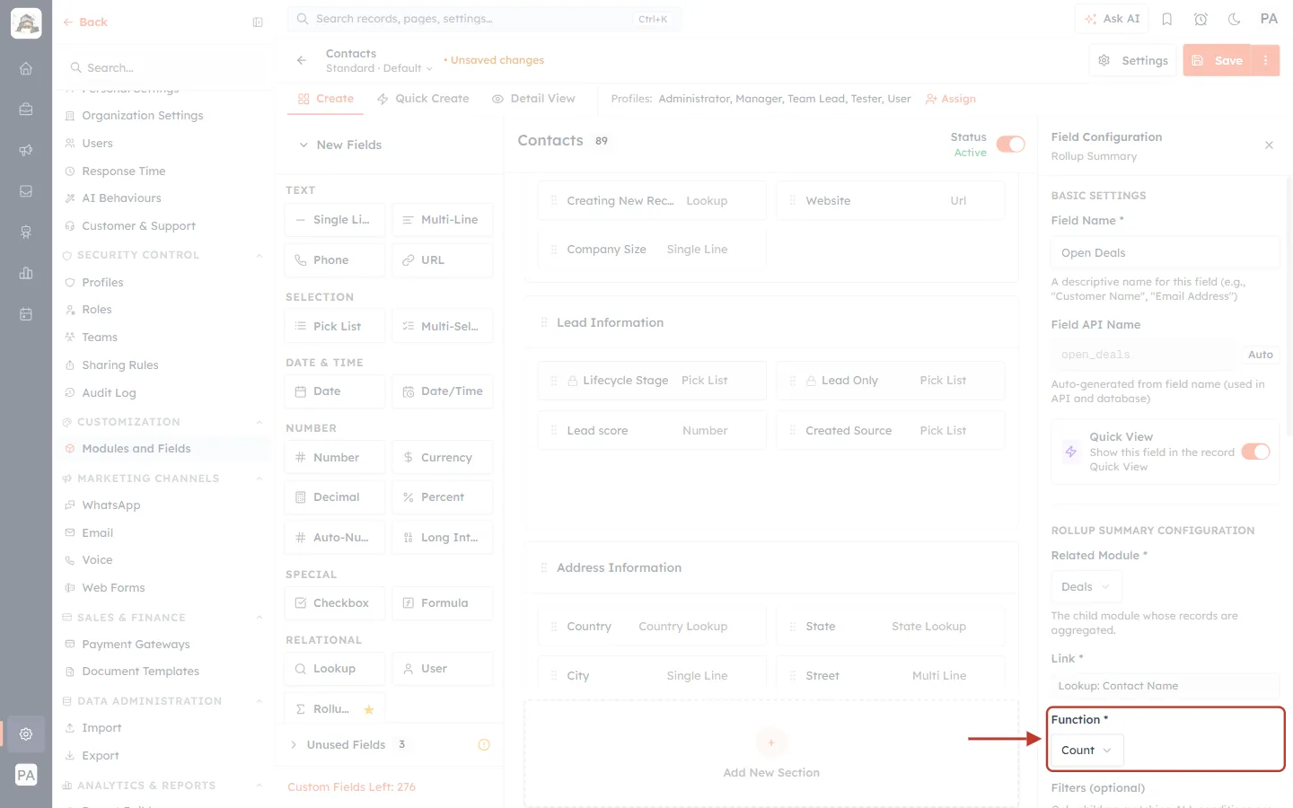Screen dimensions: 1293x808
Task: Click the Ask AI button
Action: (1113, 19)
